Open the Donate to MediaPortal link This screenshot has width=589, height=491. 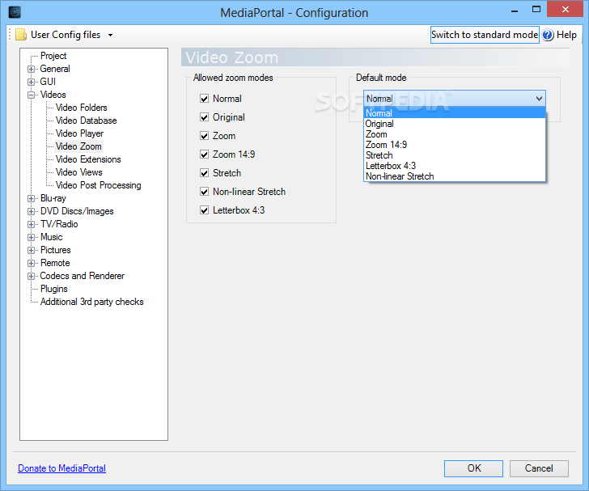coord(62,468)
